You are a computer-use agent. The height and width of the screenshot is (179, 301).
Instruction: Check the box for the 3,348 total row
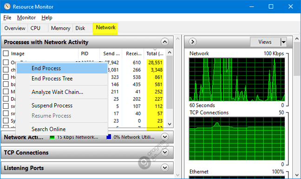click(6, 70)
